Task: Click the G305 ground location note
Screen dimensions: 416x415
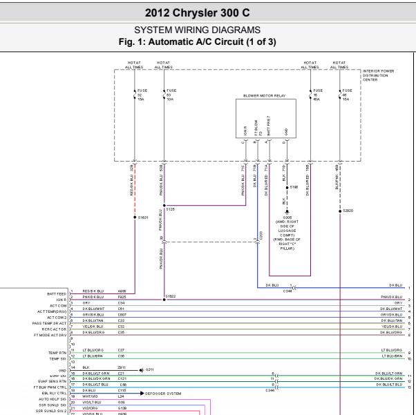Action: pos(287,233)
